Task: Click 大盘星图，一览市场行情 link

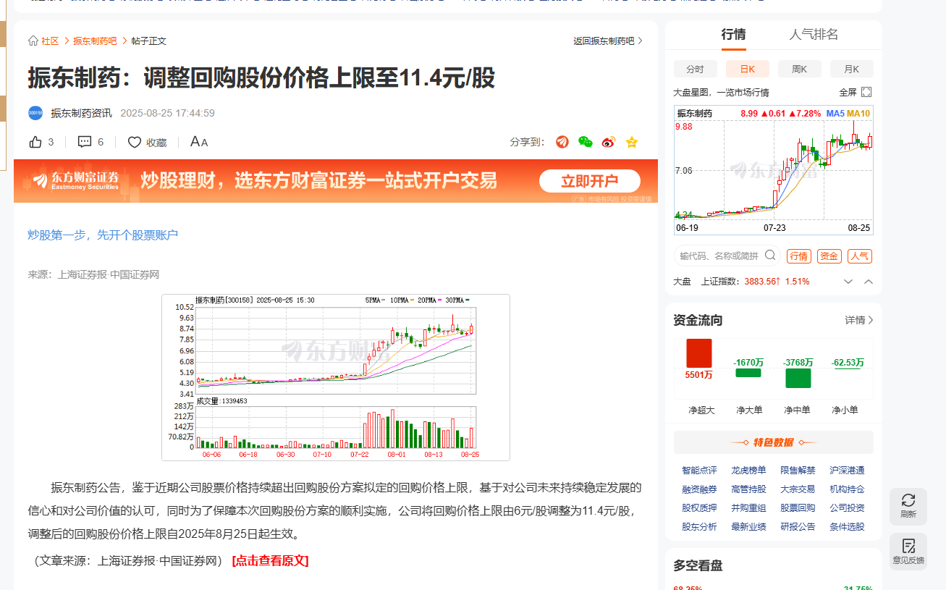Action: point(721,93)
